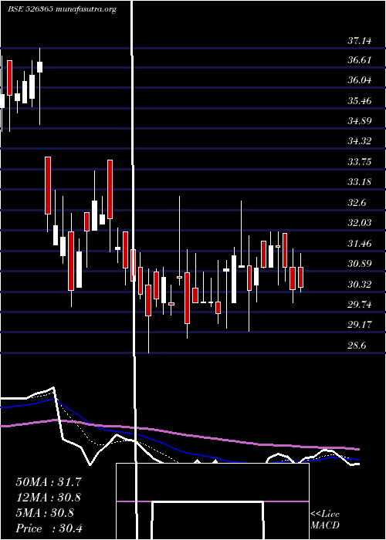Screen dimensions: 386x540
Task: Click the <<Live MACD label
Action: (325, 519)
